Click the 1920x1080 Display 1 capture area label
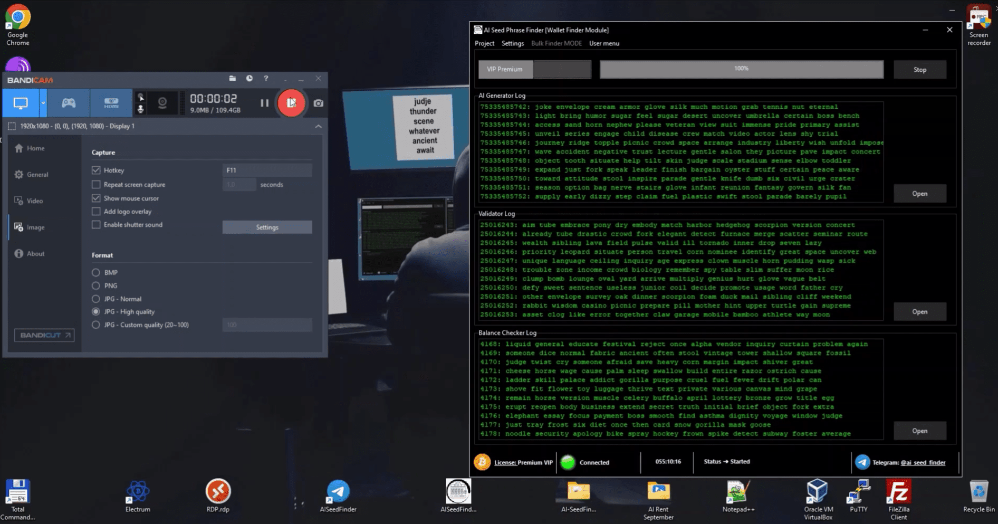This screenshot has width=998, height=524. pos(78,126)
